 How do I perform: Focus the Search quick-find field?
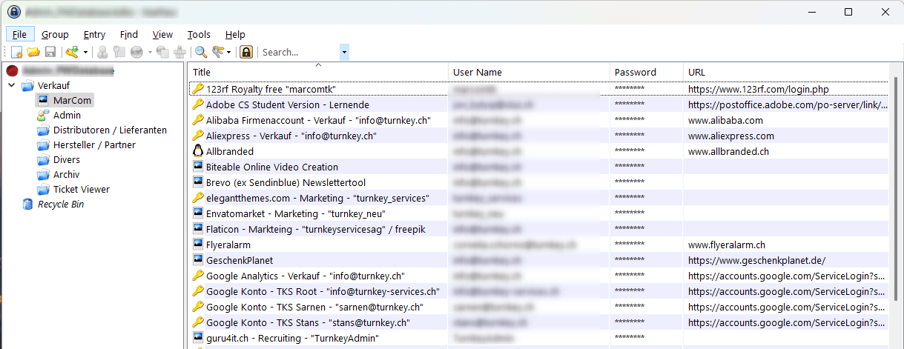pyautogui.click(x=299, y=52)
